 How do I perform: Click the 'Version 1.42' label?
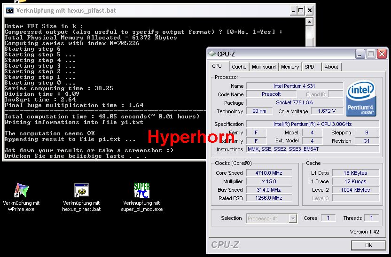[364, 232]
